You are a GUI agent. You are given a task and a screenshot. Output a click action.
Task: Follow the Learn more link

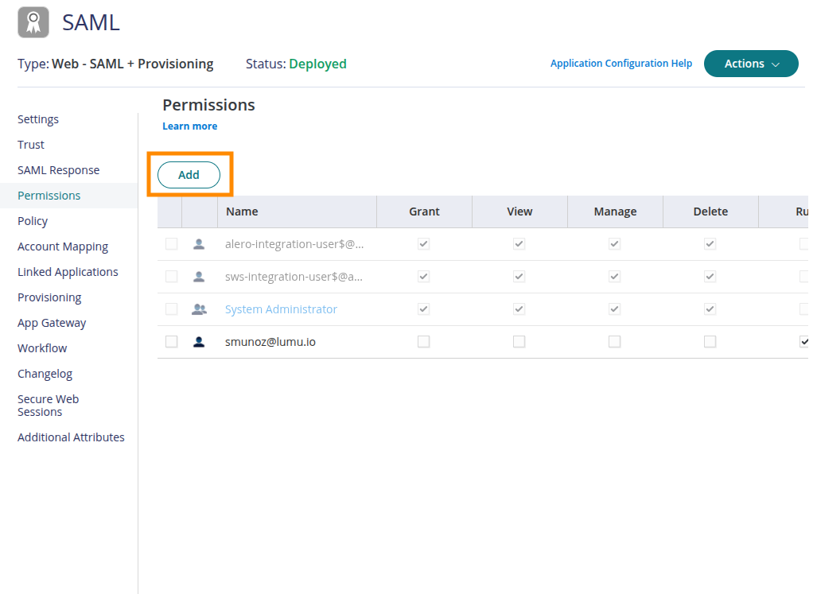(189, 126)
